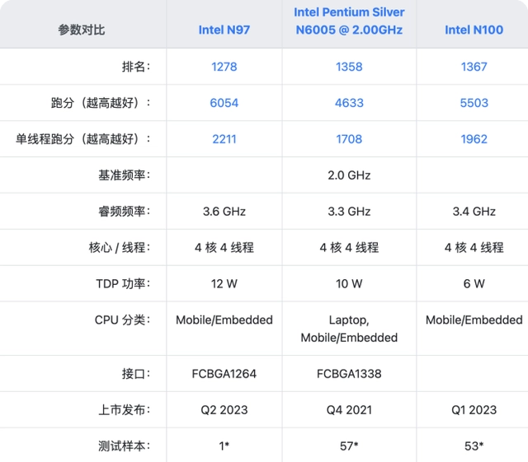528x462 pixels.
Task: Open the Intel N100 header link
Action: click(x=474, y=30)
